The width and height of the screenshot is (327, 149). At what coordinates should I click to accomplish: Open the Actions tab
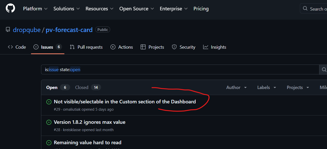point(122,47)
